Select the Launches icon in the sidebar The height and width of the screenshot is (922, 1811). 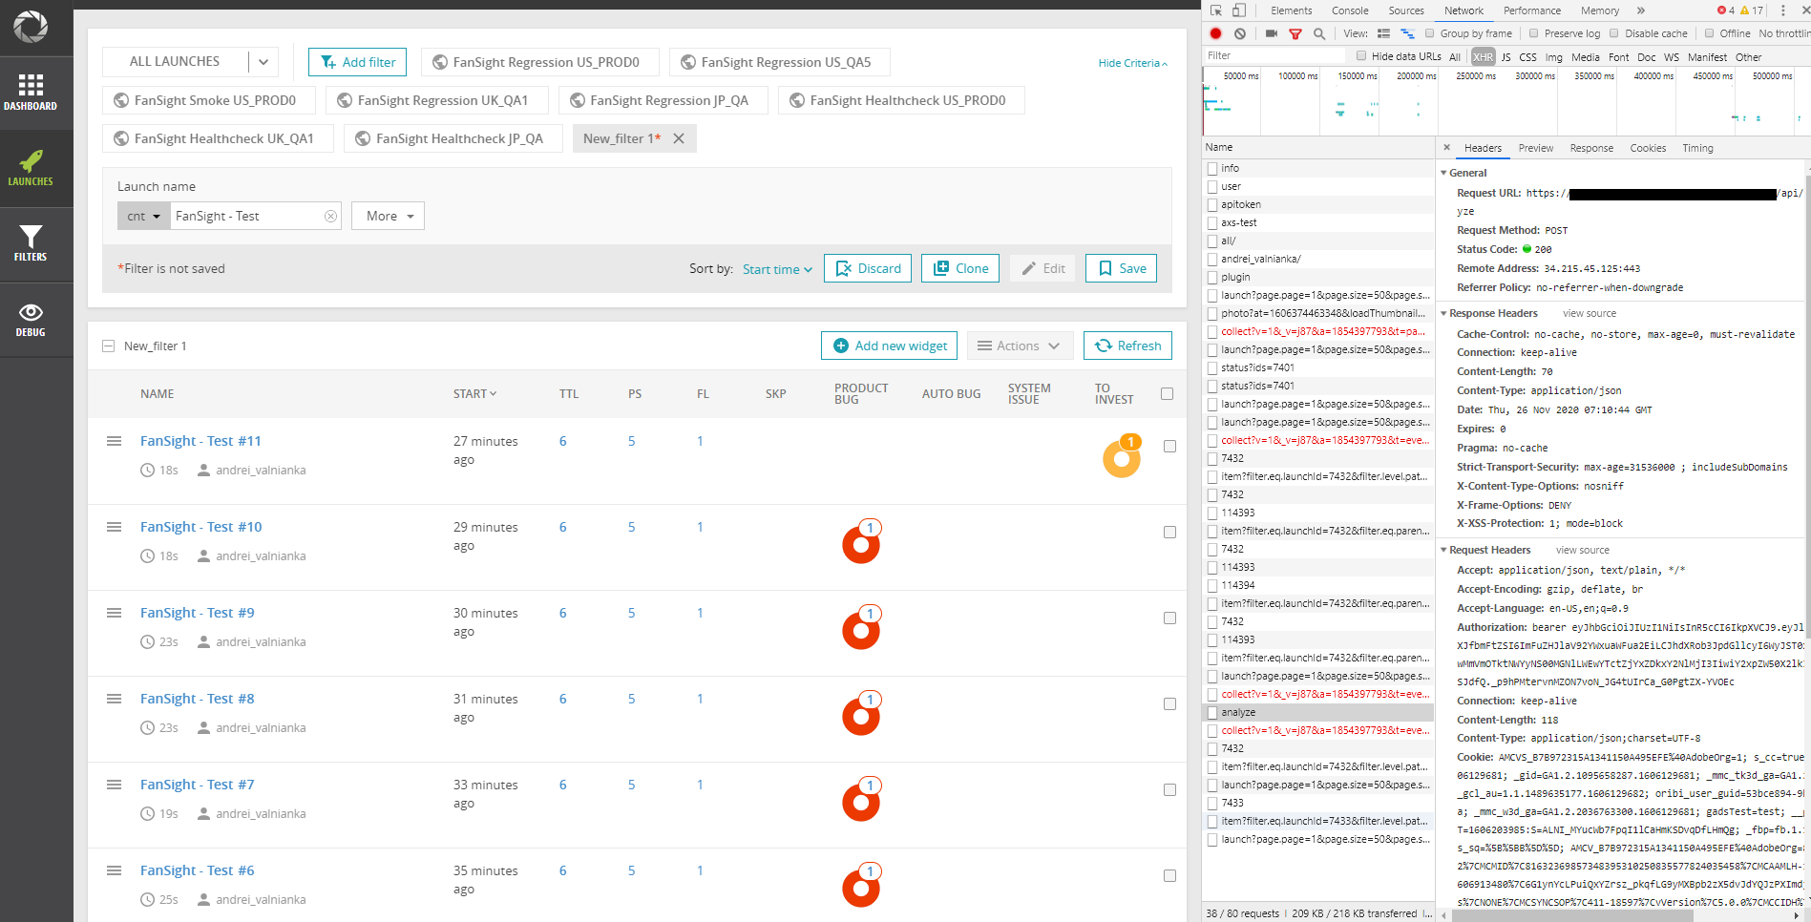[32, 168]
